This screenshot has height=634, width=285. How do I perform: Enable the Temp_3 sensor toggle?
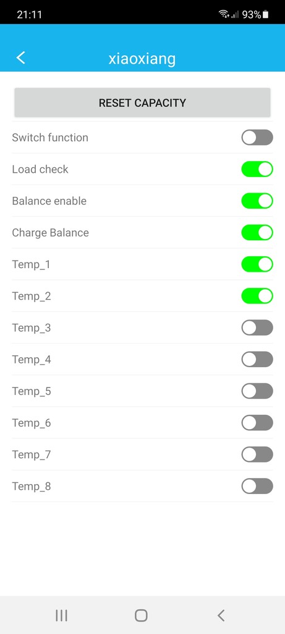(257, 328)
